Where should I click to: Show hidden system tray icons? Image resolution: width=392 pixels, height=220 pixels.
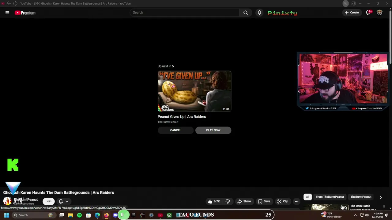[355, 215]
